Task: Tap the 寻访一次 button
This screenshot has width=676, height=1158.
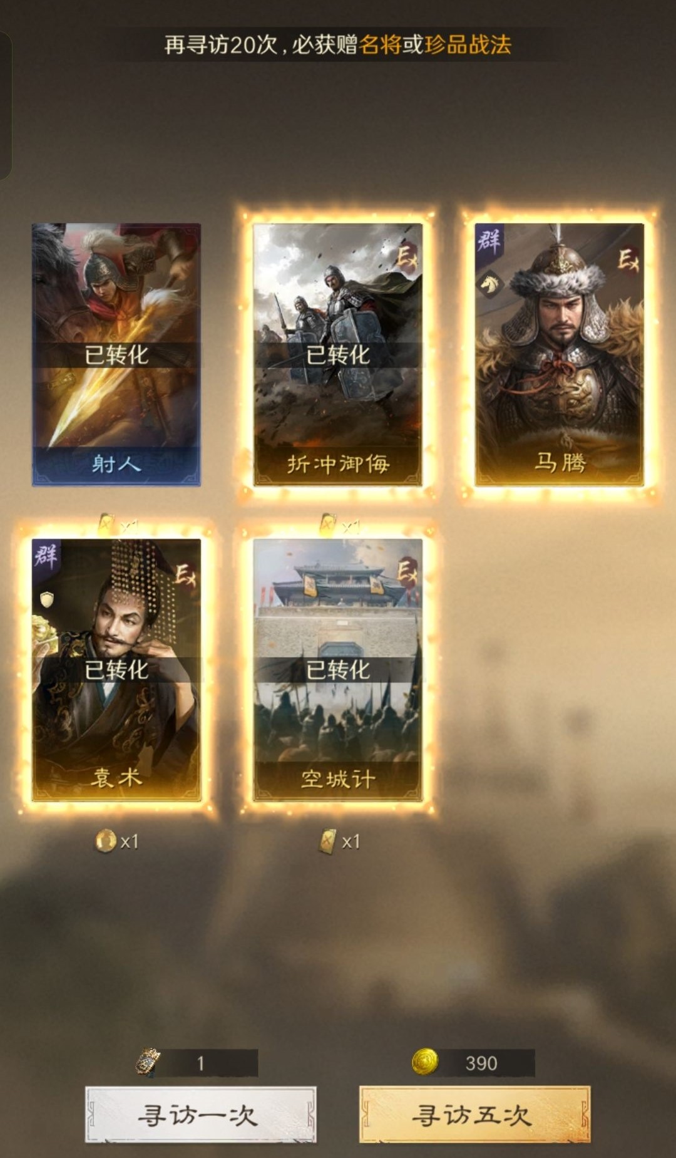Action: [x=200, y=1115]
